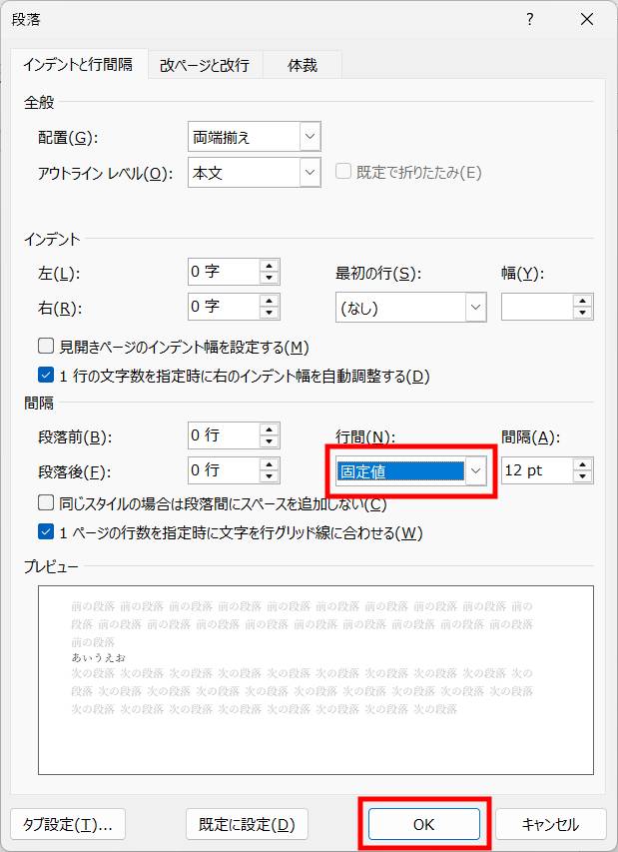Click the preview sample text あいうえお
Screen dimensions: 618x852
[x=98, y=657]
